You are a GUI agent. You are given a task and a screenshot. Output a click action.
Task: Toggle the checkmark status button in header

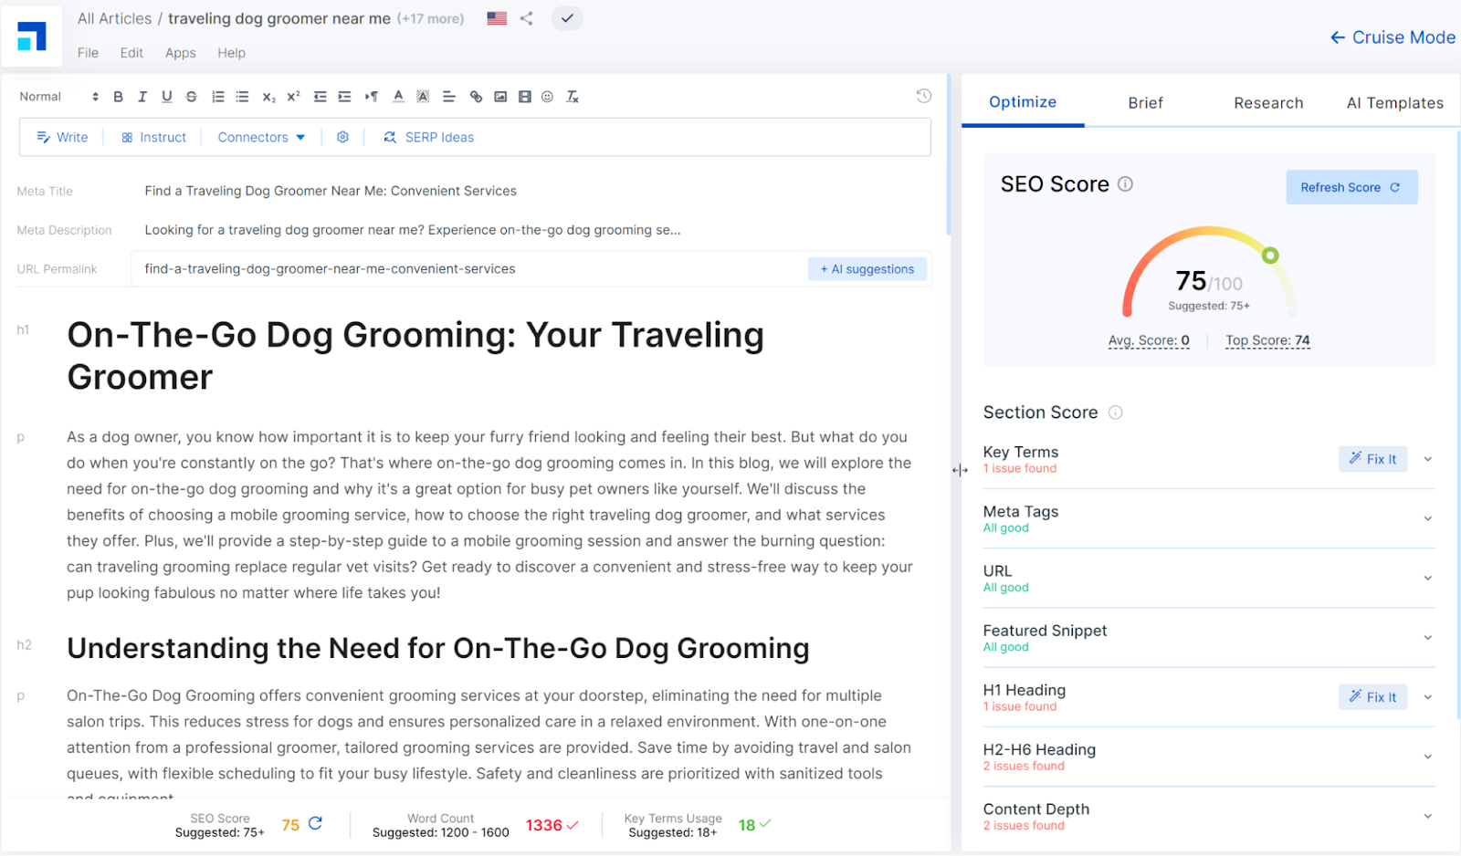coord(567,18)
